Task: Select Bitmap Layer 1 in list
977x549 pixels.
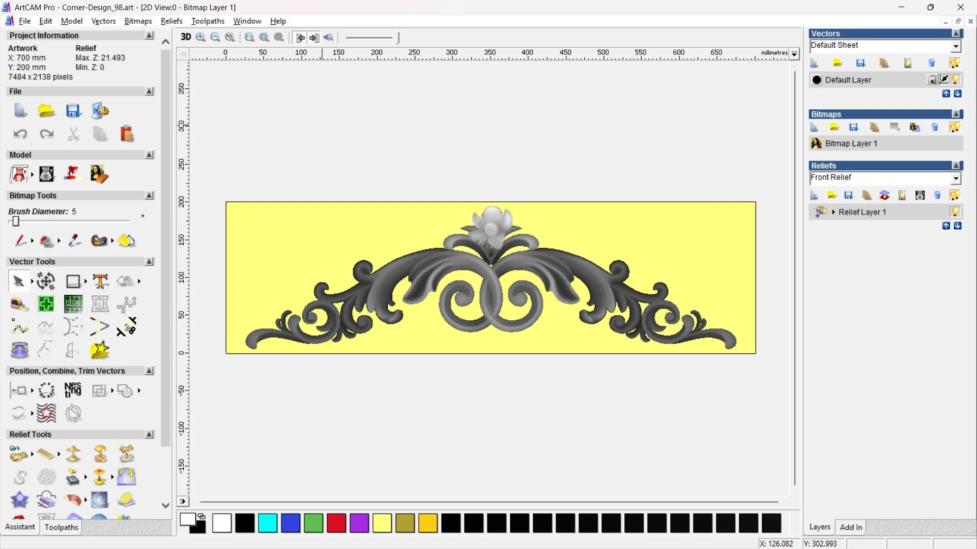Action: (x=851, y=144)
